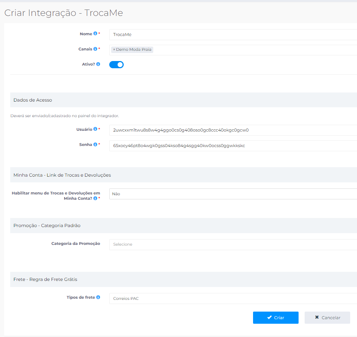Click the info icon next to Ativo?
The height and width of the screenshot is (337, 357).
tap(98, 64)
